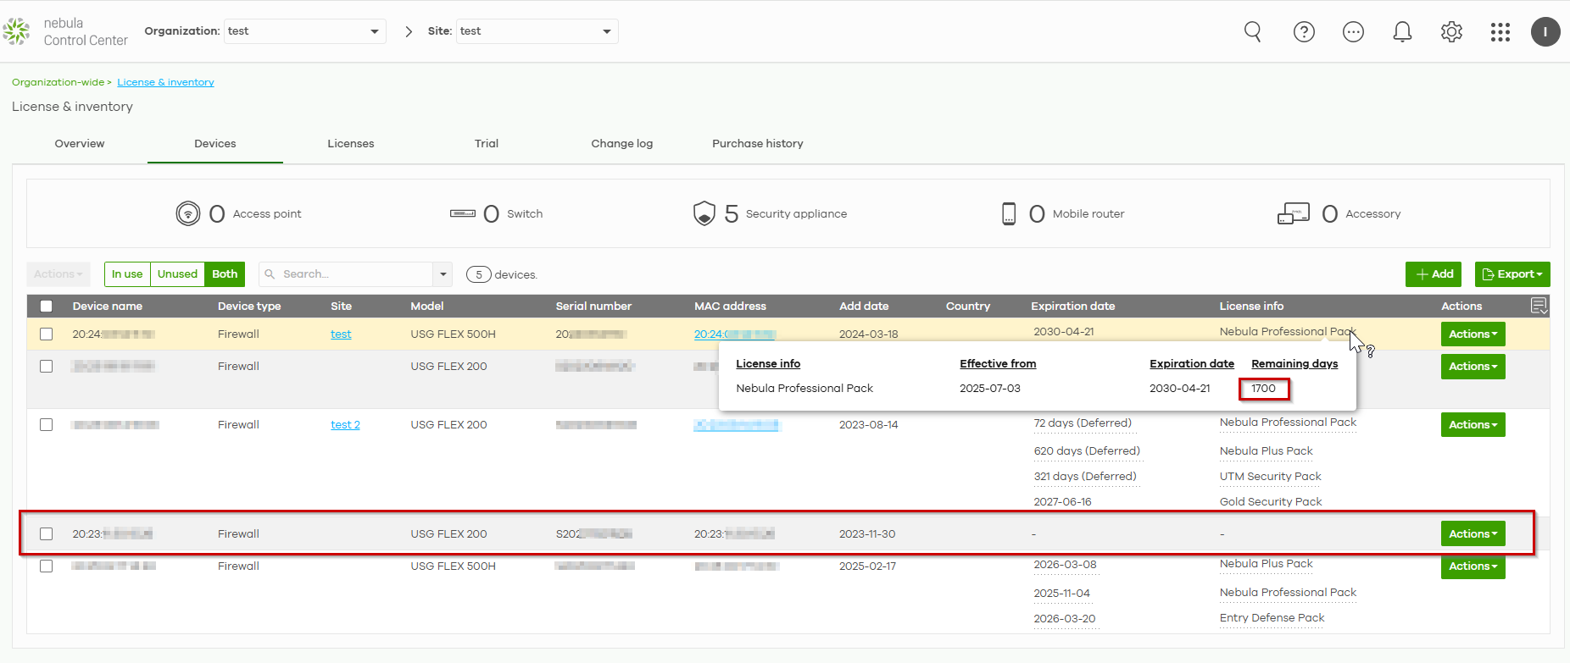Switch to the Overview tab

point(80,144)
